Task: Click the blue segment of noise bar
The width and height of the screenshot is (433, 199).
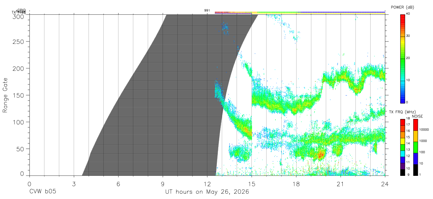Action: [x=416, y=159]
